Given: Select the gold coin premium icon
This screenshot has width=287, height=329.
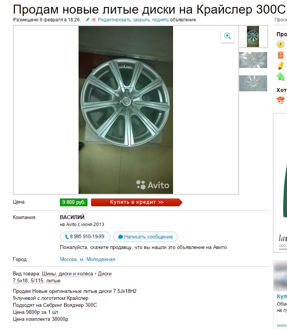Looking at the screenshot, I should [280, 44].
